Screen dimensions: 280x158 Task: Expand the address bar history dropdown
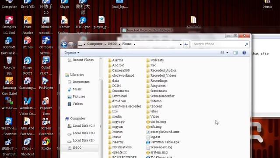pos(181,44)
